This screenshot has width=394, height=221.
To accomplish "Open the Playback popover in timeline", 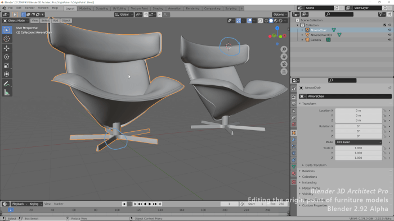I will tap(19, 204).
